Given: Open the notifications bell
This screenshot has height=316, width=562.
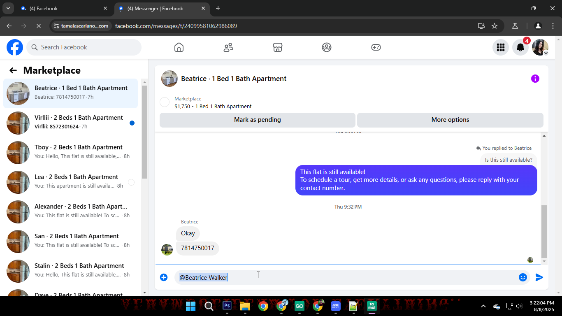Looking at the screenshot, I should tap(520, 47).
